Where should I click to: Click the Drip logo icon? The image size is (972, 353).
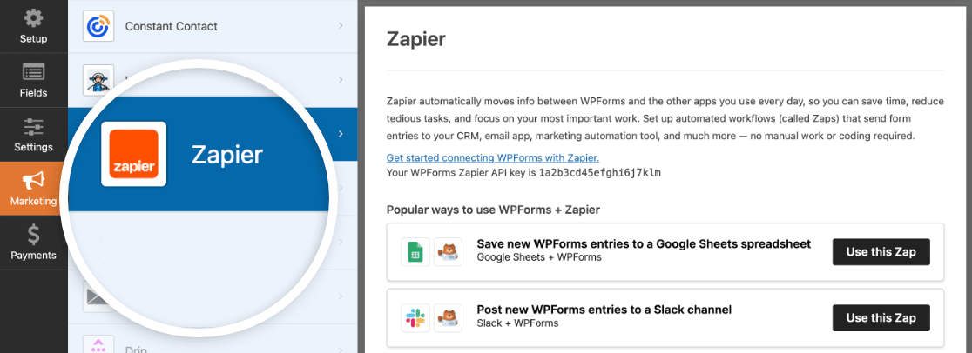pyautogui.click(x=98, y=344)
